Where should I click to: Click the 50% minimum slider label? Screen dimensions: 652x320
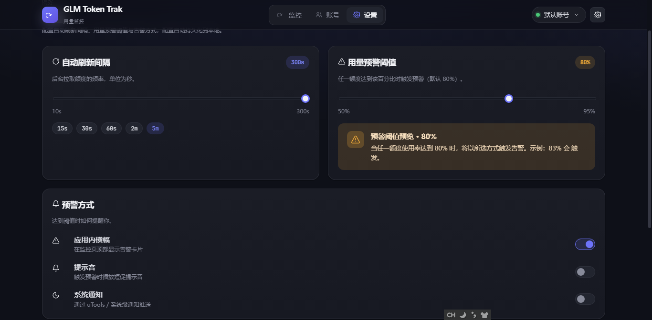344,111
